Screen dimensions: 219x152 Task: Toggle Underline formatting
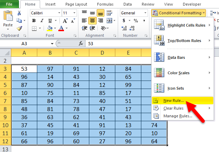(50, 21)
